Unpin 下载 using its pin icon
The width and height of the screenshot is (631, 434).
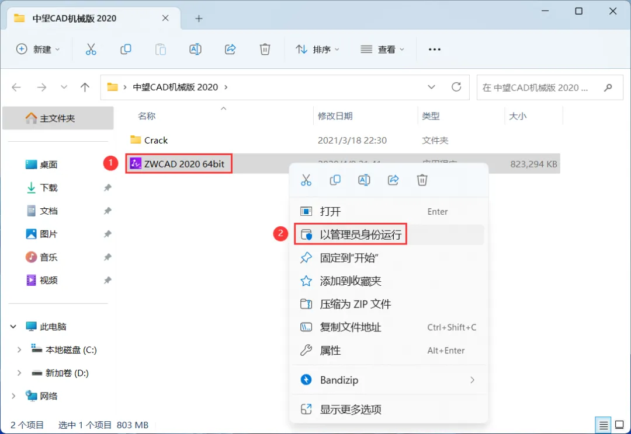[108, 188]
